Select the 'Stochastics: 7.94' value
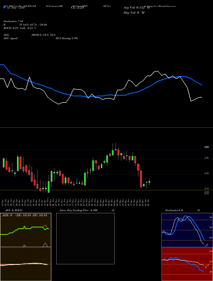The height and width of the screenshot is (281, 213). click(x=14, y=21)
